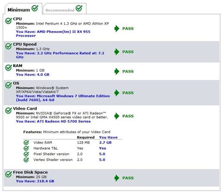The height and width of the screenshot is (192, 223).
Task: Open the Recommended requirements tab
Action: click(x=64, y=9)
